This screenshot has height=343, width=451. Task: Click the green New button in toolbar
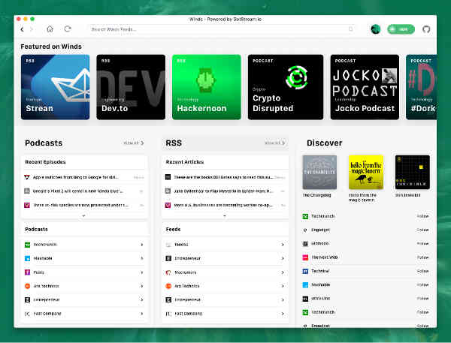401,29
